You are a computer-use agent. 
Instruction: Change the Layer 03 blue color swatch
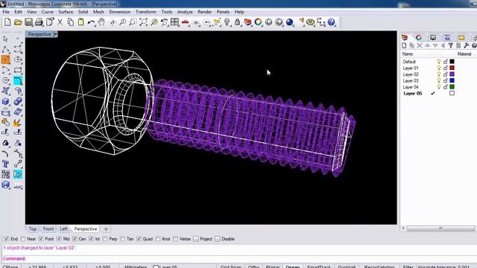(452, 80)
